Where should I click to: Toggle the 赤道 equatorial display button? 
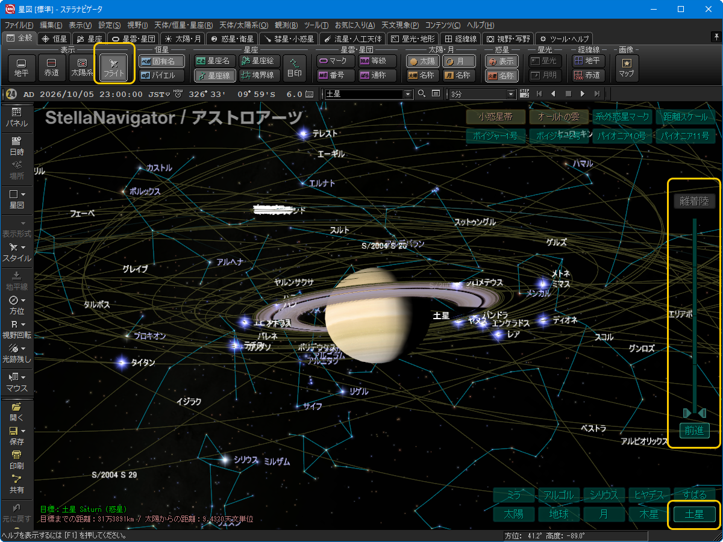52,68
